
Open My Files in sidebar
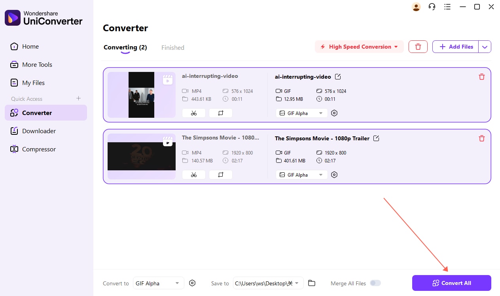click(x=46, y=83)
